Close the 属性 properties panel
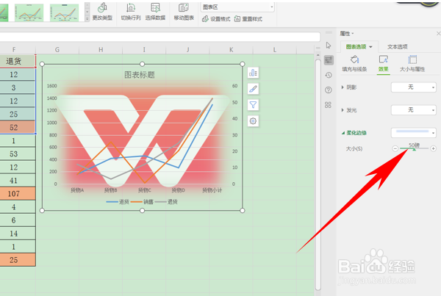Screen dimensions: 441x296 438,34
